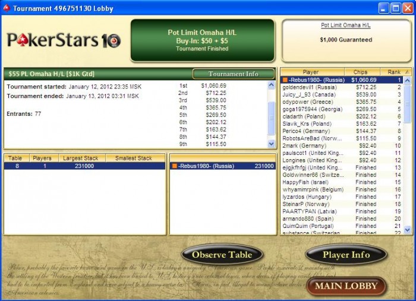416x301 pixels.
Task: Click the PokerStars spade icon in title bar
Action: click(x=7, y=8)
